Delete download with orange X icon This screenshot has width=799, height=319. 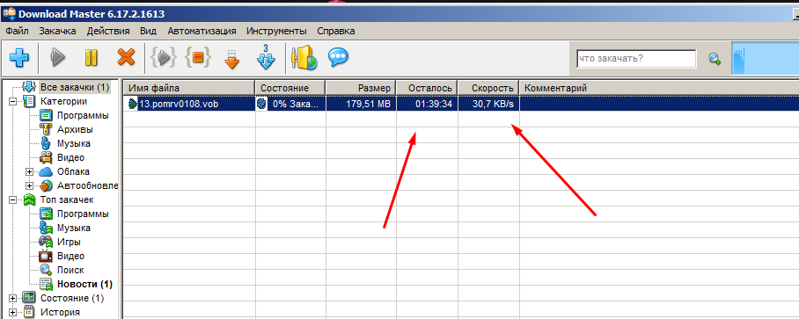click(126, 57)
